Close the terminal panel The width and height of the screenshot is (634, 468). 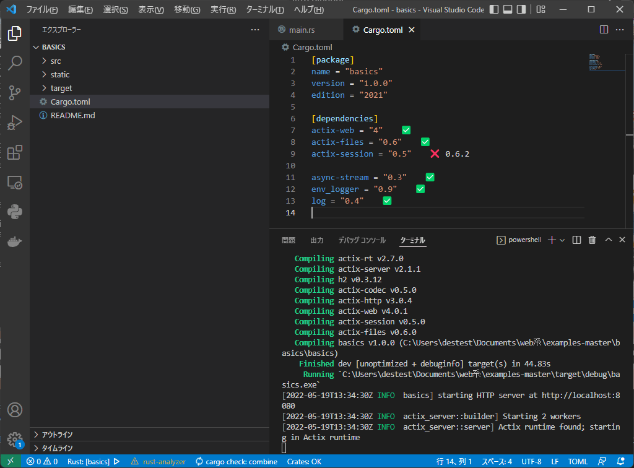coord(622,240)
